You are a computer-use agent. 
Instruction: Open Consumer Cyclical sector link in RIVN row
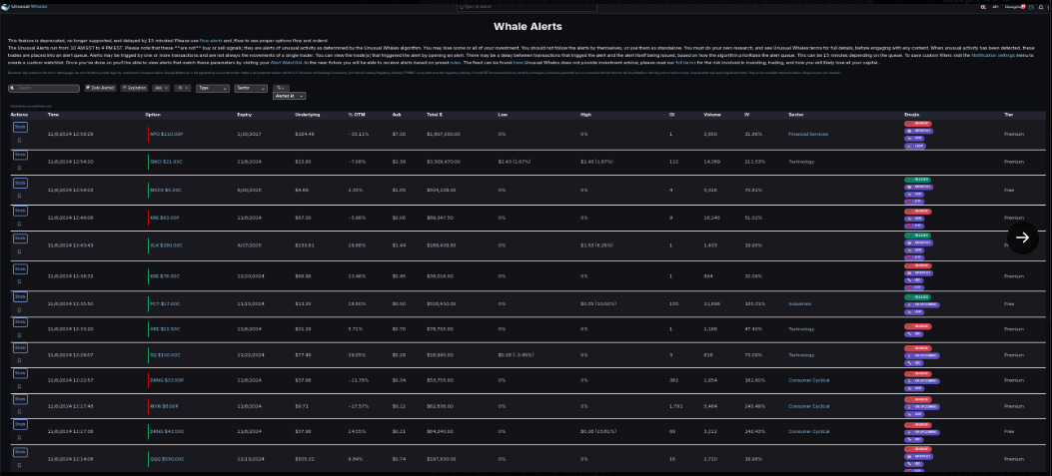click(x=808, y=406)
